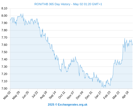The image size is (135, 109).
Task: Click the 8.10 y-axis label
Action: [4, 8]
